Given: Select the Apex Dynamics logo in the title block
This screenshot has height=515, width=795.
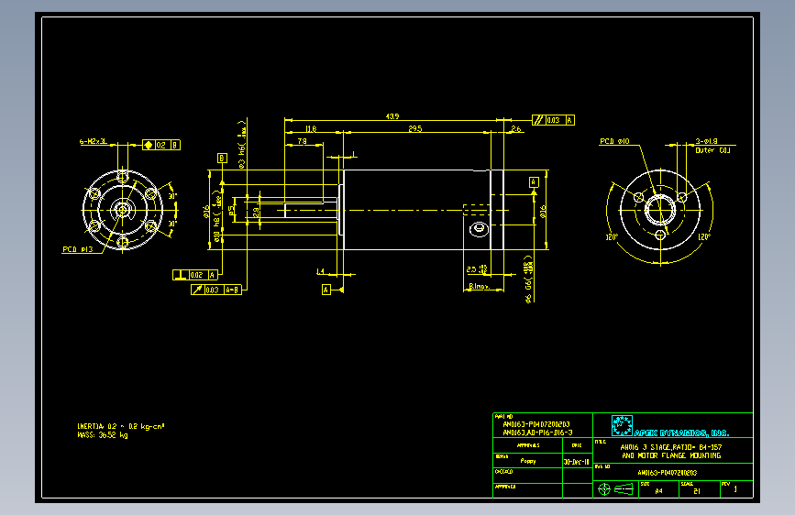Looking at the screenshot, I should pyautogui.click(x=622, y=425).
